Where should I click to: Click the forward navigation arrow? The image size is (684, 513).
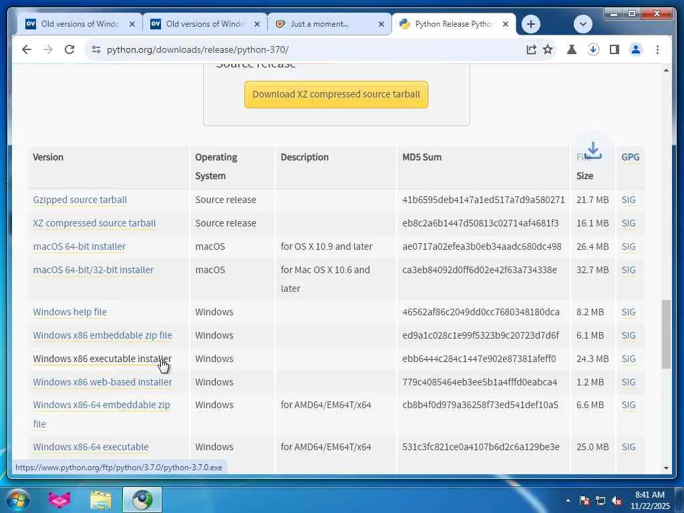click(x=48, y=49)
